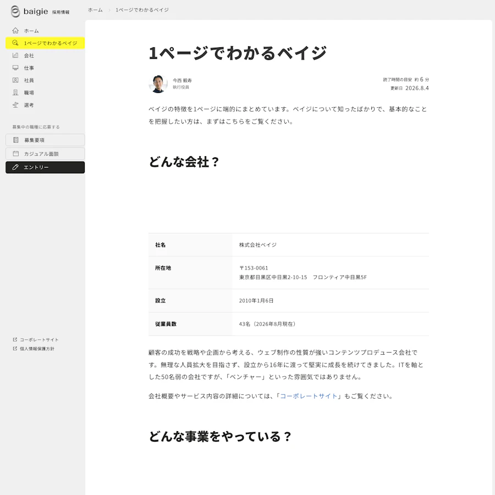Click the portrait icon beside 社員
Screen dimensions: 495x495
point(15,80)
